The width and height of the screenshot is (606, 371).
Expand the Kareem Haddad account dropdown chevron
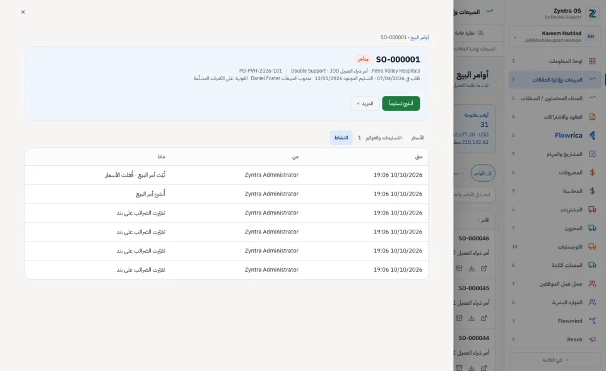tap(515, 37)
